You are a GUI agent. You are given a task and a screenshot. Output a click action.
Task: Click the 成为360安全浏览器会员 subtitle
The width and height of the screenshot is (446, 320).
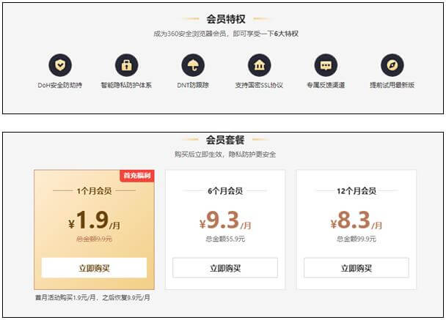point(226,34)
